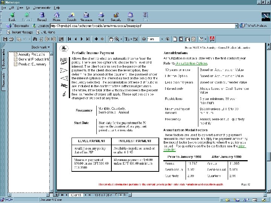Viewport: 271px width, 203px height.
Task: Open Netscape Search from toolbar
Action: click(x=72, y=17)
